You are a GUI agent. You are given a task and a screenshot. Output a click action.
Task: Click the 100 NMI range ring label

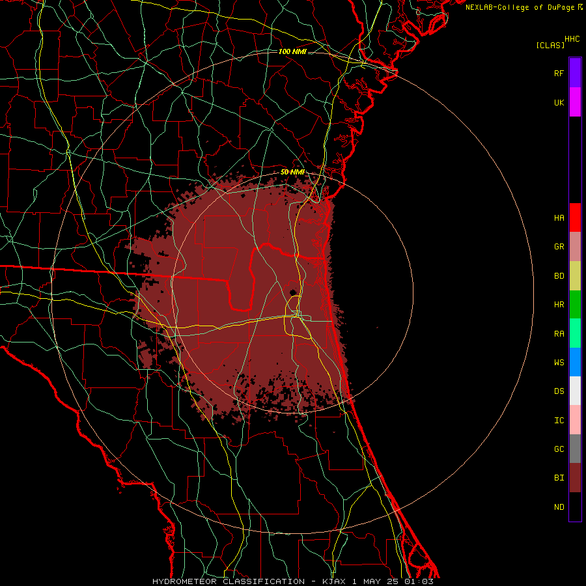[x=292, y=51]
